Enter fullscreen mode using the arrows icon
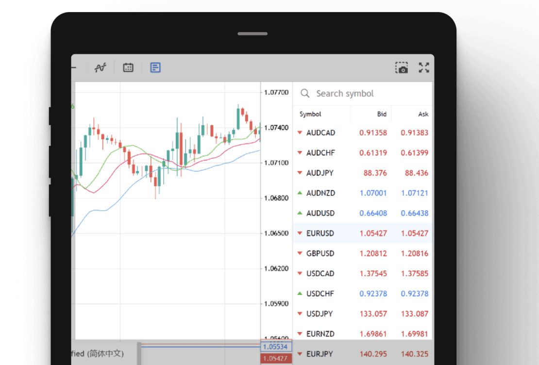The height and width of the screenshot is (365, 539). (x=424, y=67)
